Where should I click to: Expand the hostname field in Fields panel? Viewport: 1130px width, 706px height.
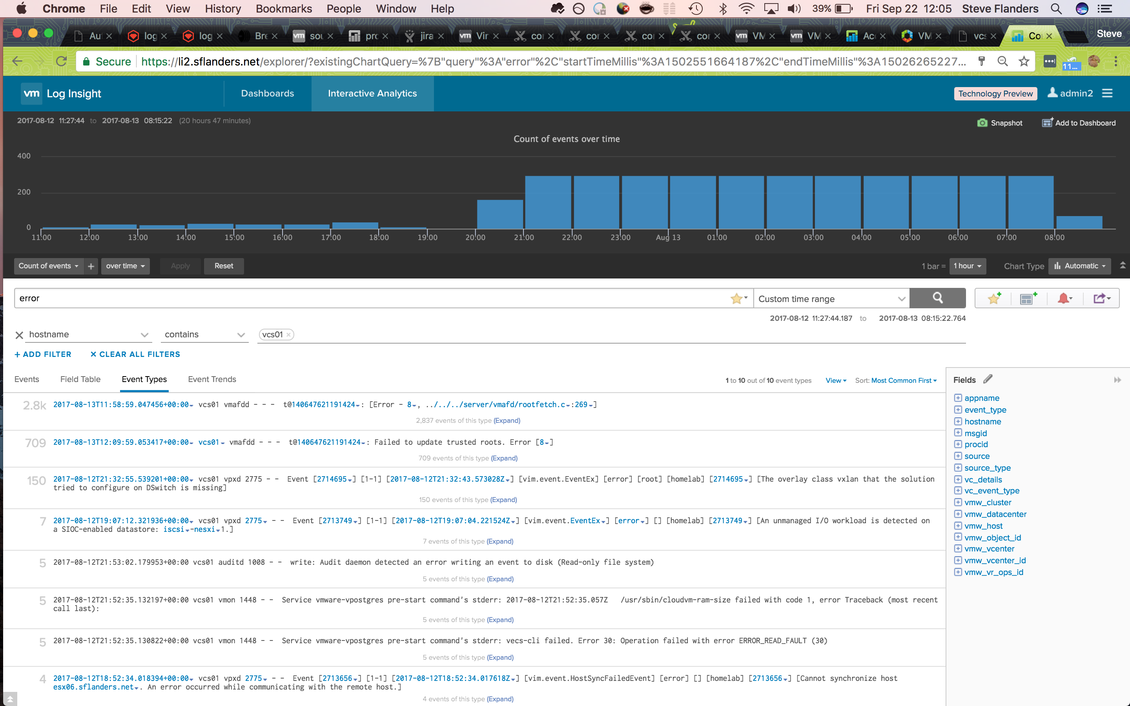coord(958,421)
